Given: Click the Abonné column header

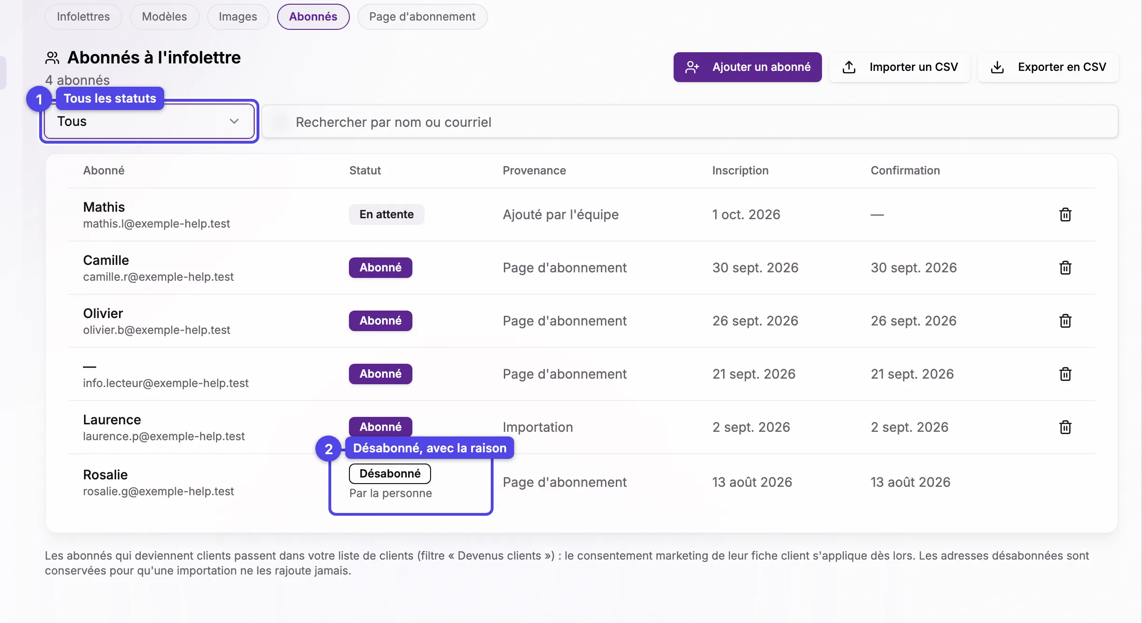Looking at the screenshot, I should tap(104, 171).
